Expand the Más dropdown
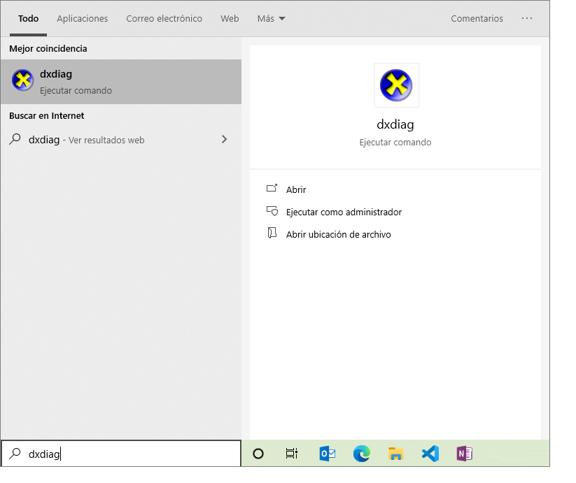The image size is (576, 483). point(271,18)
